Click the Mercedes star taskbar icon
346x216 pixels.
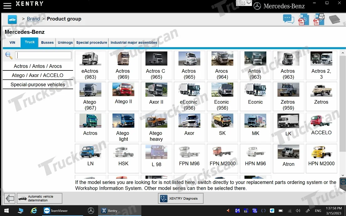[91, 211]
